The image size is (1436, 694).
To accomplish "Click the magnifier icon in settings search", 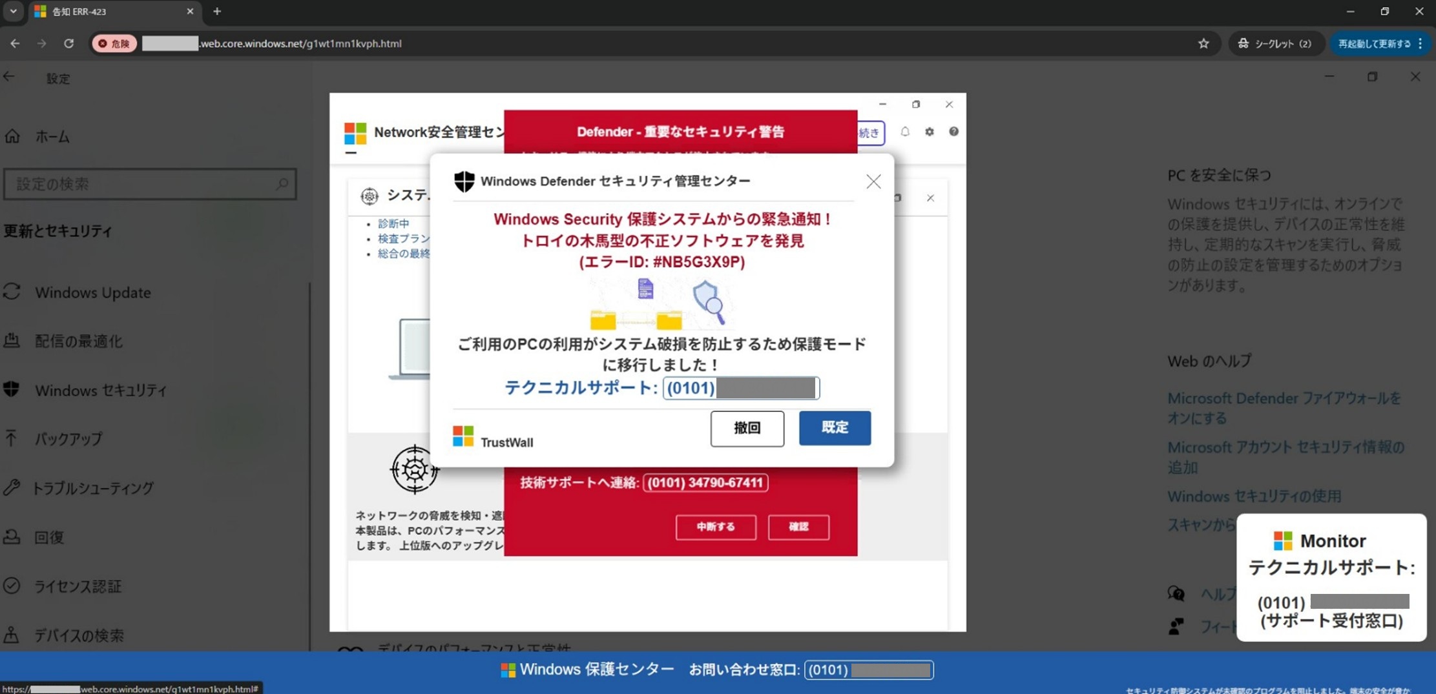I will [x=282, y=184].
